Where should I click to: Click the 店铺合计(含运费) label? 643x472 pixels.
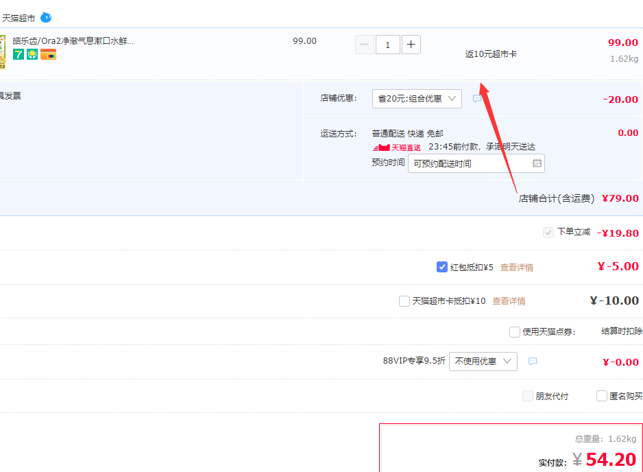point(557,199)
